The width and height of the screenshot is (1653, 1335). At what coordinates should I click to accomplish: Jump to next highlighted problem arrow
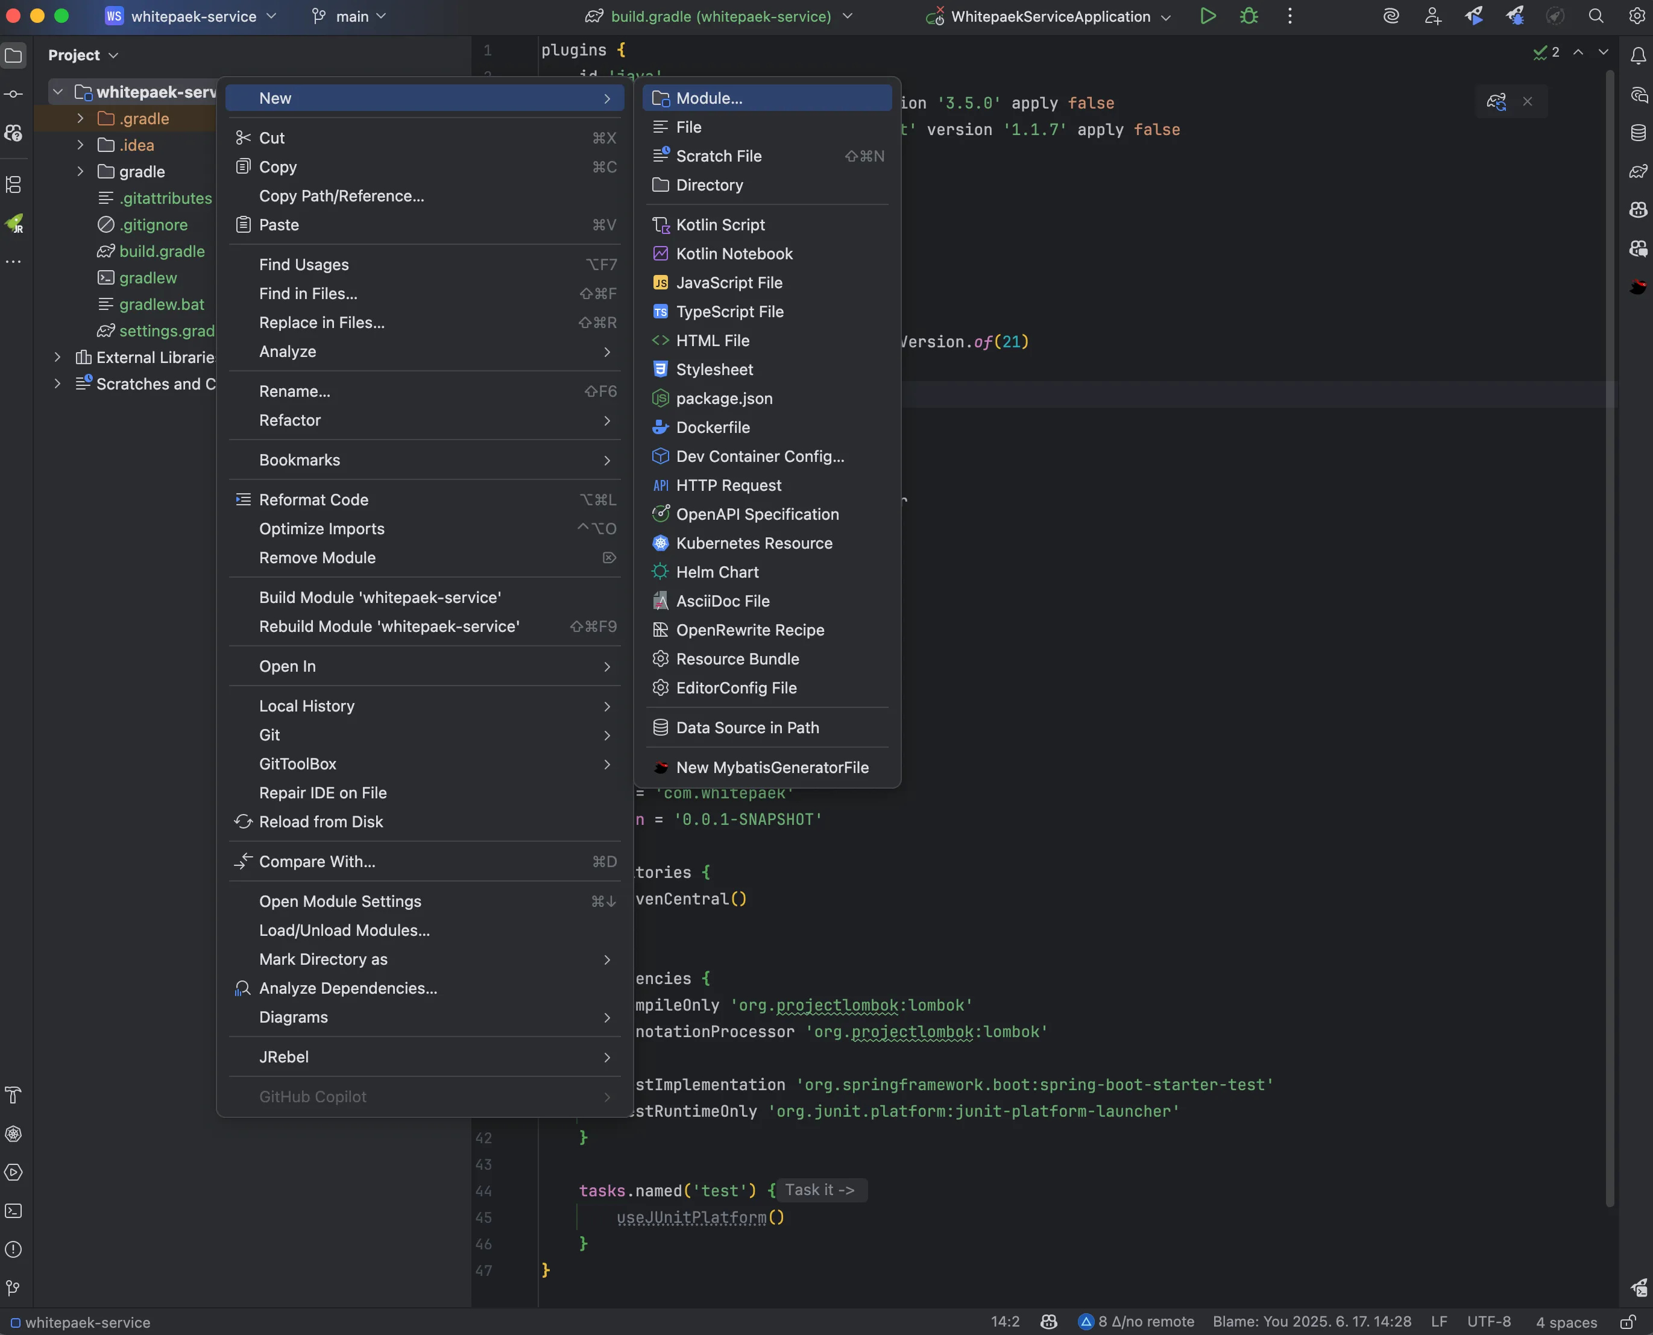[1603, 52]
